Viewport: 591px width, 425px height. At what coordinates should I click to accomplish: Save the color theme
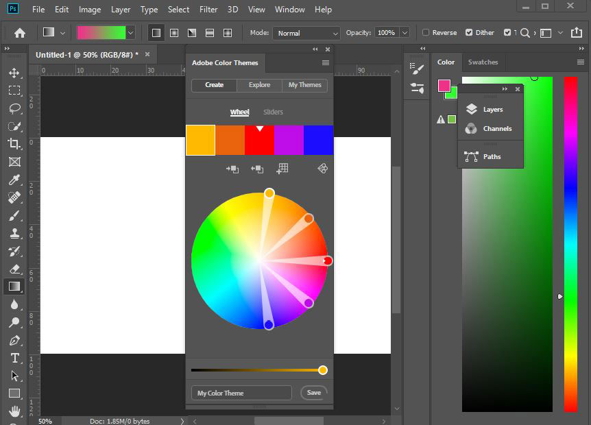(x=313, y=393)
